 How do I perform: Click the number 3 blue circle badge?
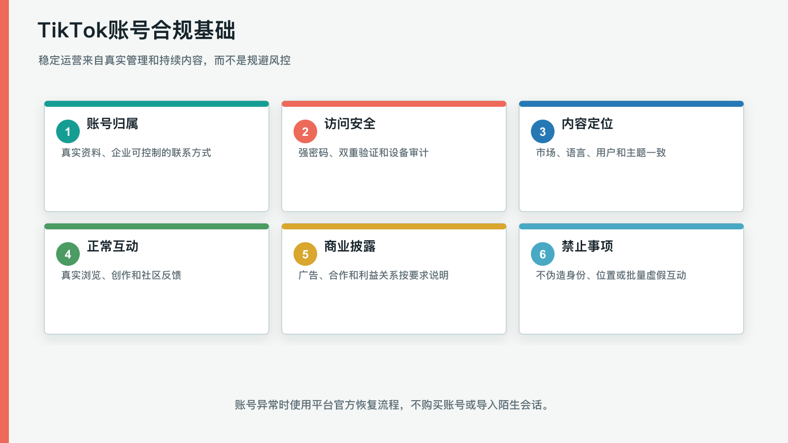543,131
